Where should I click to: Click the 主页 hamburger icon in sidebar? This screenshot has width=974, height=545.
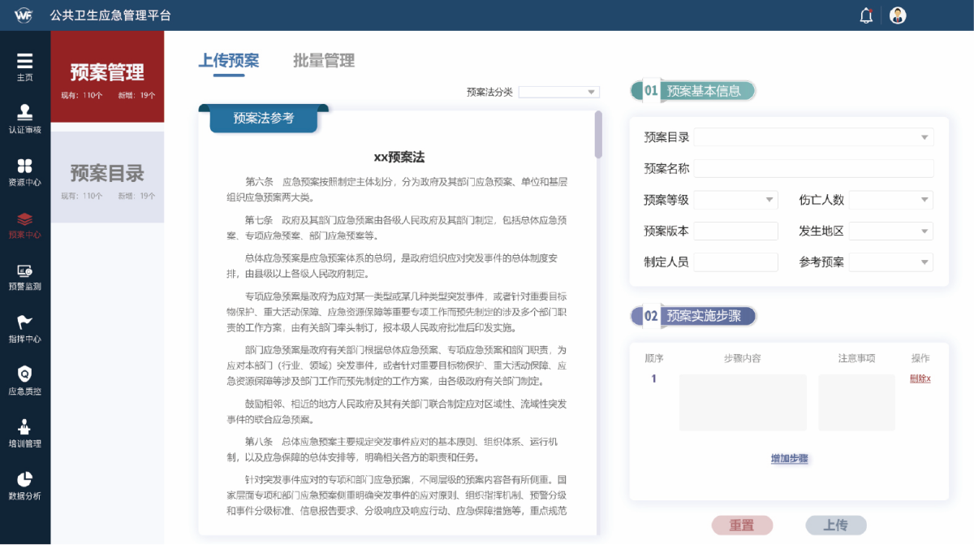click(x=25, y=62)
